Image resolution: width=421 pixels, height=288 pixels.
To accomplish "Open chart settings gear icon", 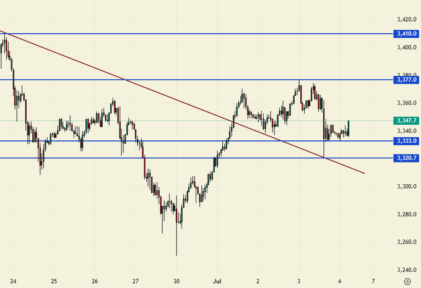I will (406, 281).
